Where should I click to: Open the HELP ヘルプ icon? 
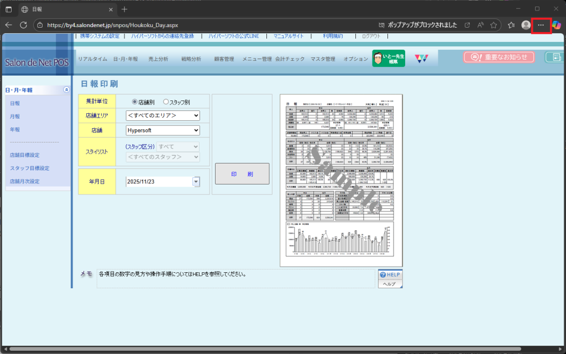point(390,278)
